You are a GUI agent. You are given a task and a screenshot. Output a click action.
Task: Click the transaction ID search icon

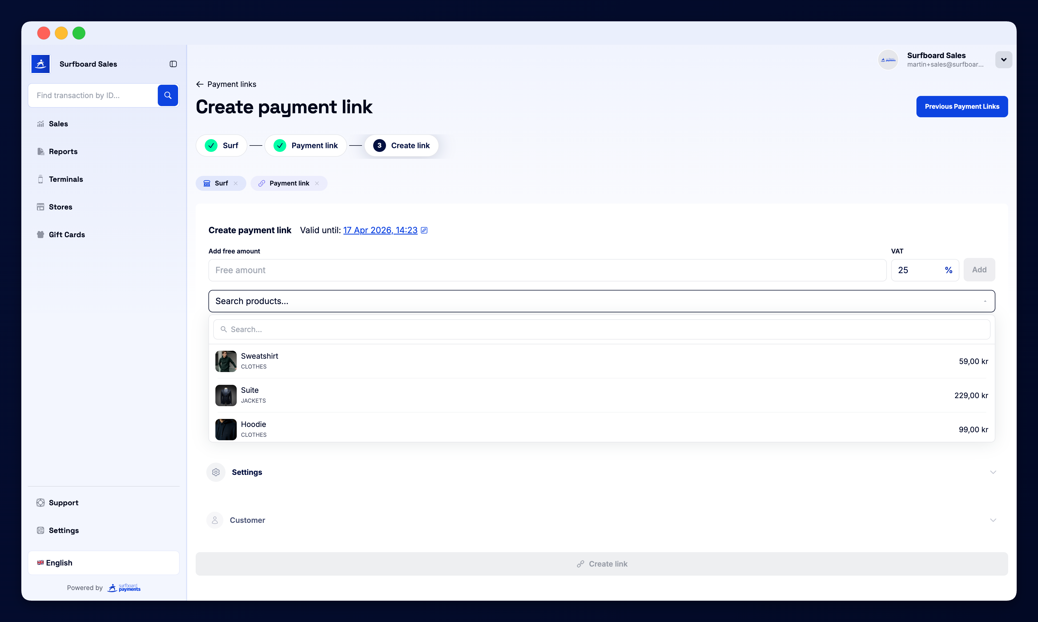coord(167,95)
